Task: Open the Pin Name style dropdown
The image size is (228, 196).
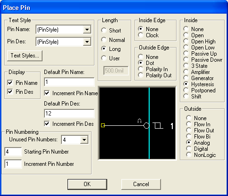Action: 87,29
